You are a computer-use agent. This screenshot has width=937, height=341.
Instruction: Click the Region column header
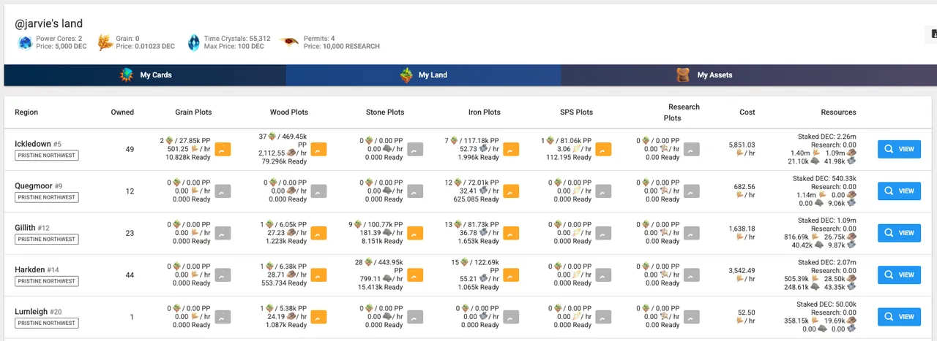[x=26, y=112]
